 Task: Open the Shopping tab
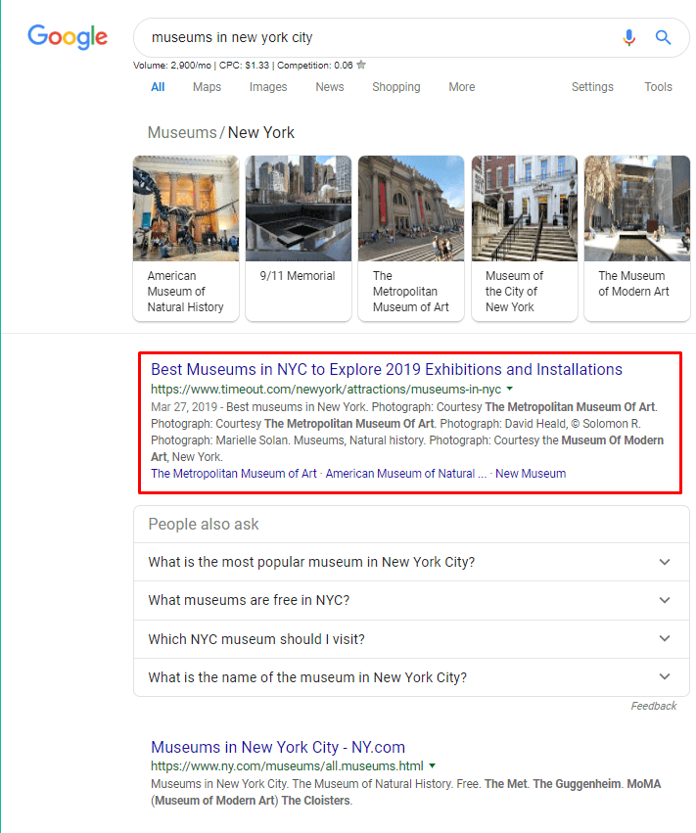coord(395,87)
